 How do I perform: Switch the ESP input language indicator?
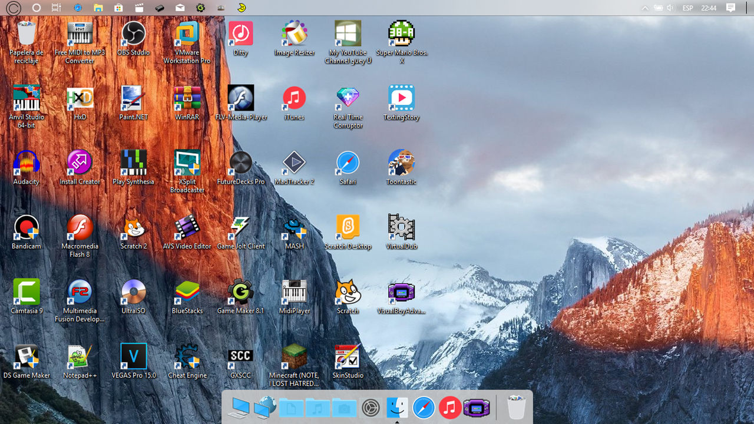tap(687, 8)
